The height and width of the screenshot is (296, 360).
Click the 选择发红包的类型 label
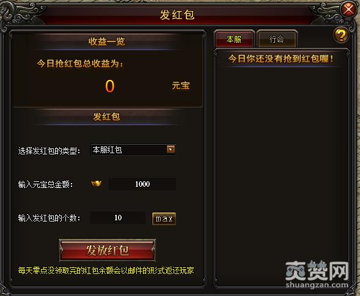[x=49, y=151]
